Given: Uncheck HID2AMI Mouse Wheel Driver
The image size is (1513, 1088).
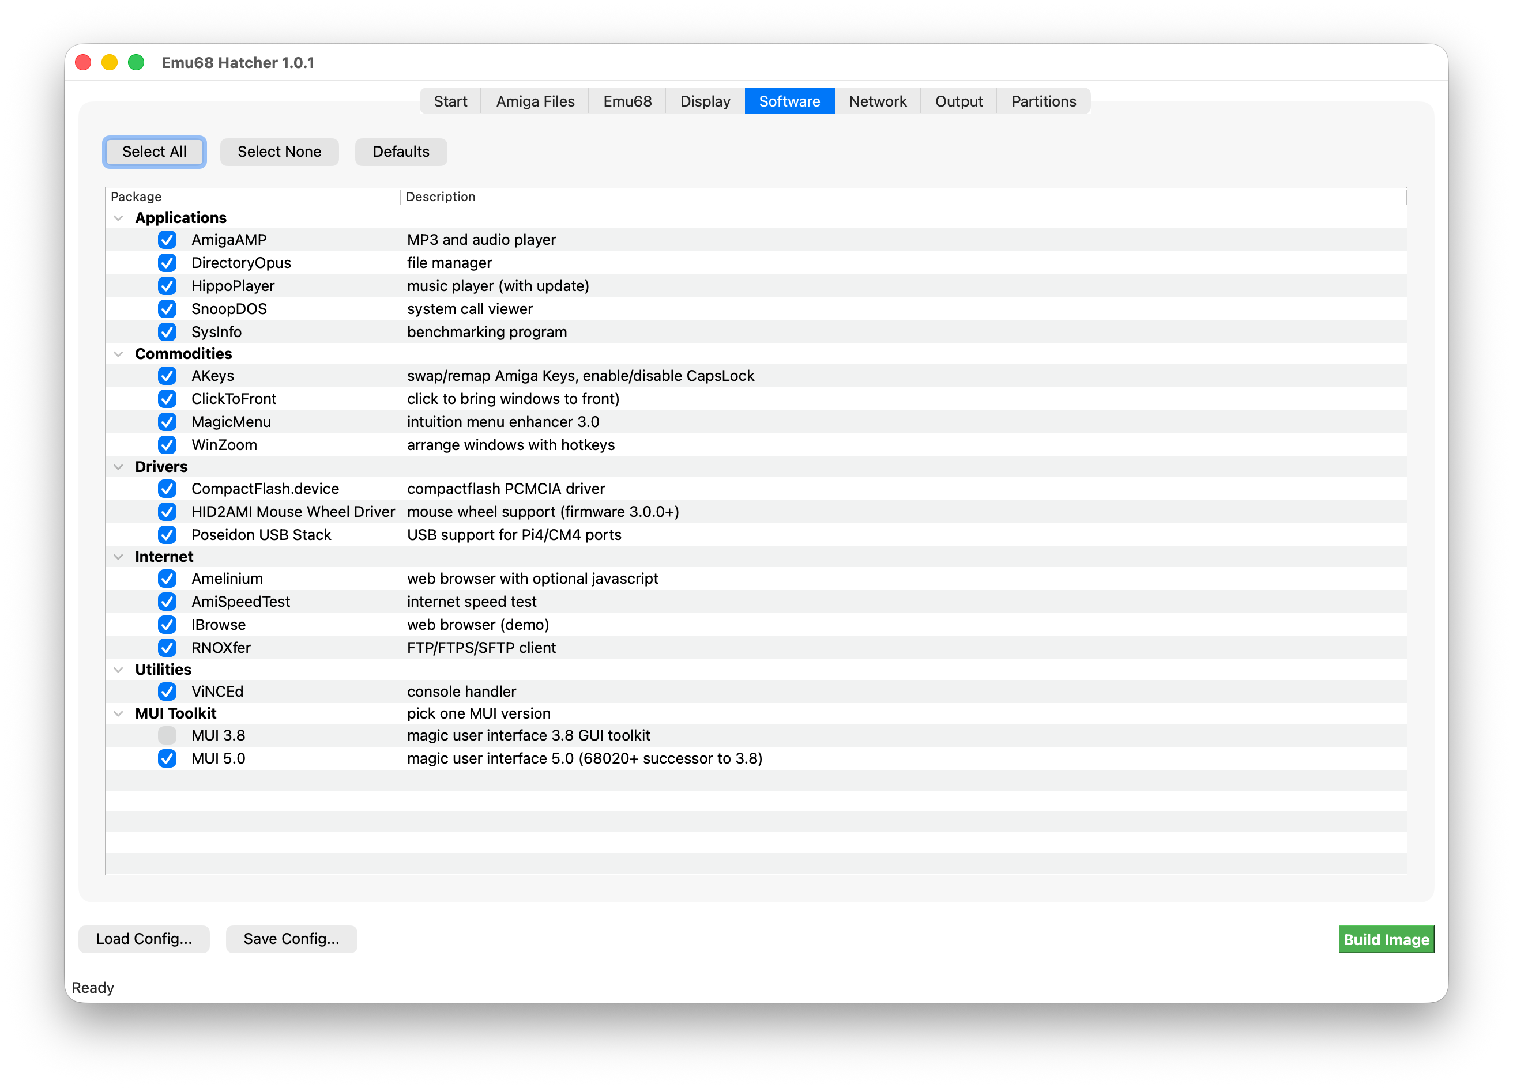Looking at the screenshot, I should [167, 511].
